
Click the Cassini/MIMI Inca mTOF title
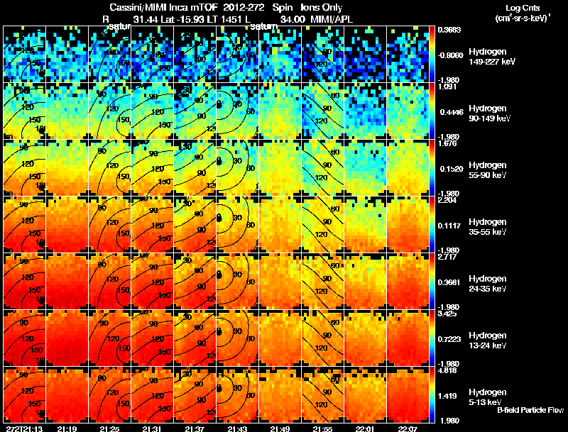coord(163,7)
